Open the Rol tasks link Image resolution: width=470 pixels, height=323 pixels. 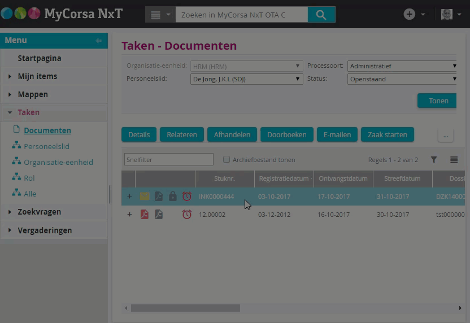(29, 178)
